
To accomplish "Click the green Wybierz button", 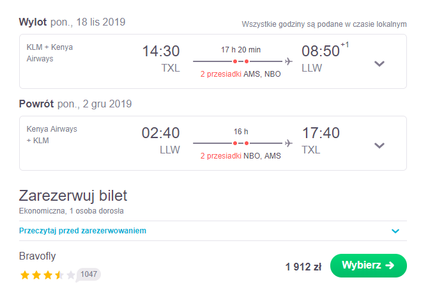I will click(x=369, y=265).
